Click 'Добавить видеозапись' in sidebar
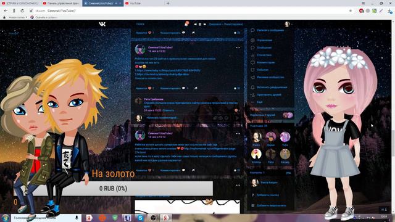Viewport: 395px width, 222px height. pyautogui.click(x=272, y=205)
